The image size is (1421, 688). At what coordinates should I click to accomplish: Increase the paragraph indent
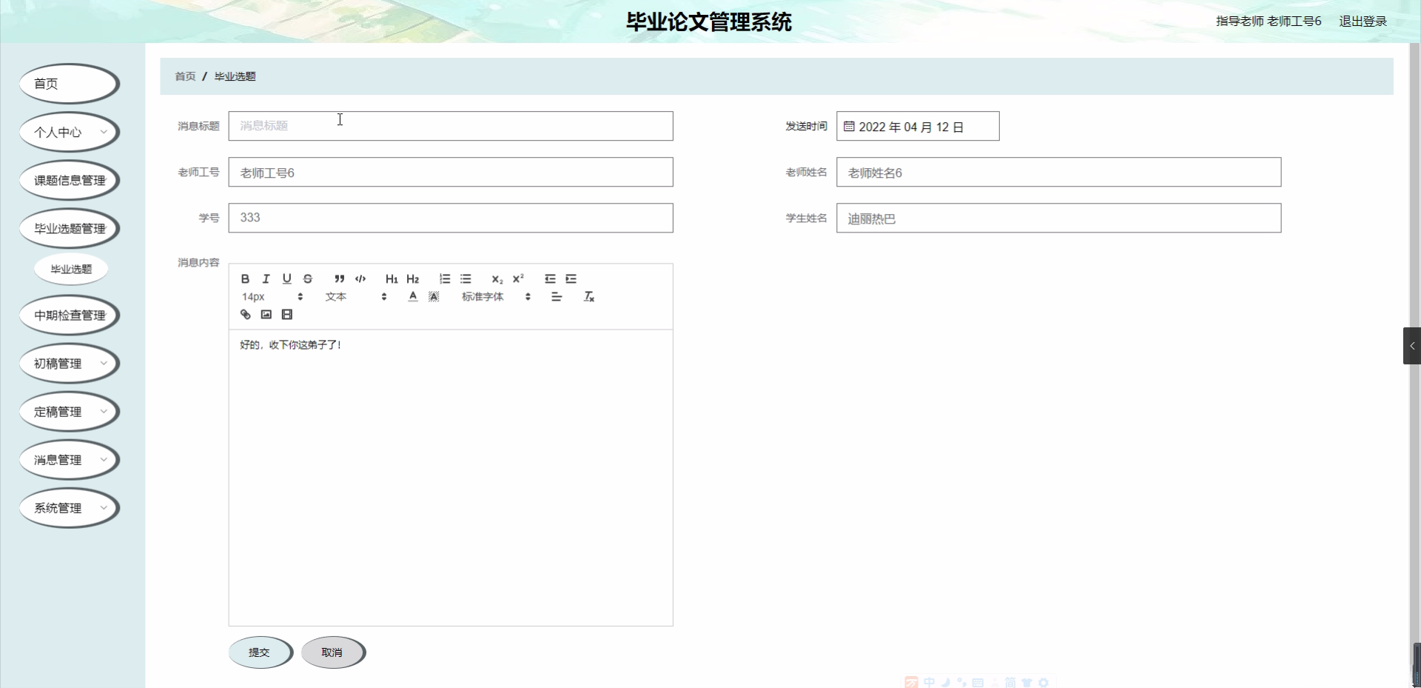pyautogui.click(x=571, y=279)
